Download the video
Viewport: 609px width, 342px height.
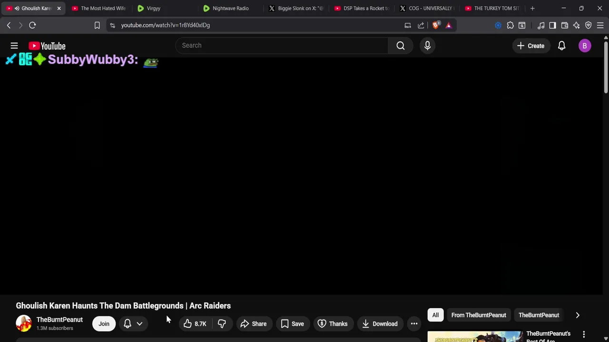coord(380,324)
